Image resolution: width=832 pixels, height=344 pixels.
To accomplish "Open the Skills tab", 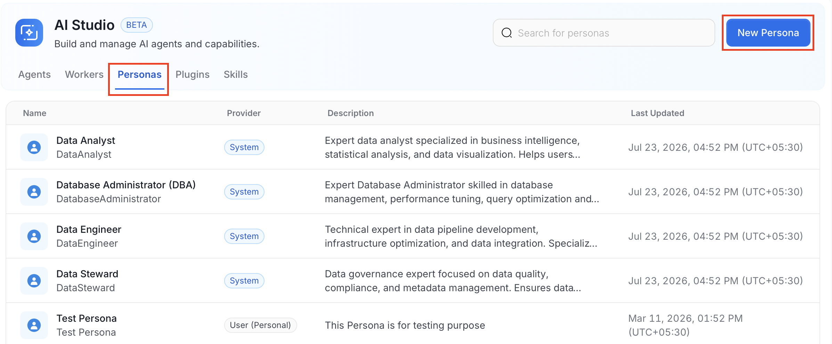I will (x=236, y=74).
